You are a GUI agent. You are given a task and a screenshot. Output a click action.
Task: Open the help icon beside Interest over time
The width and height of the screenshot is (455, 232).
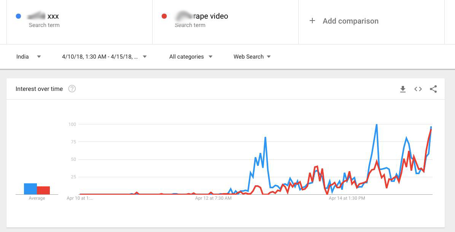(x=72, y=89)
